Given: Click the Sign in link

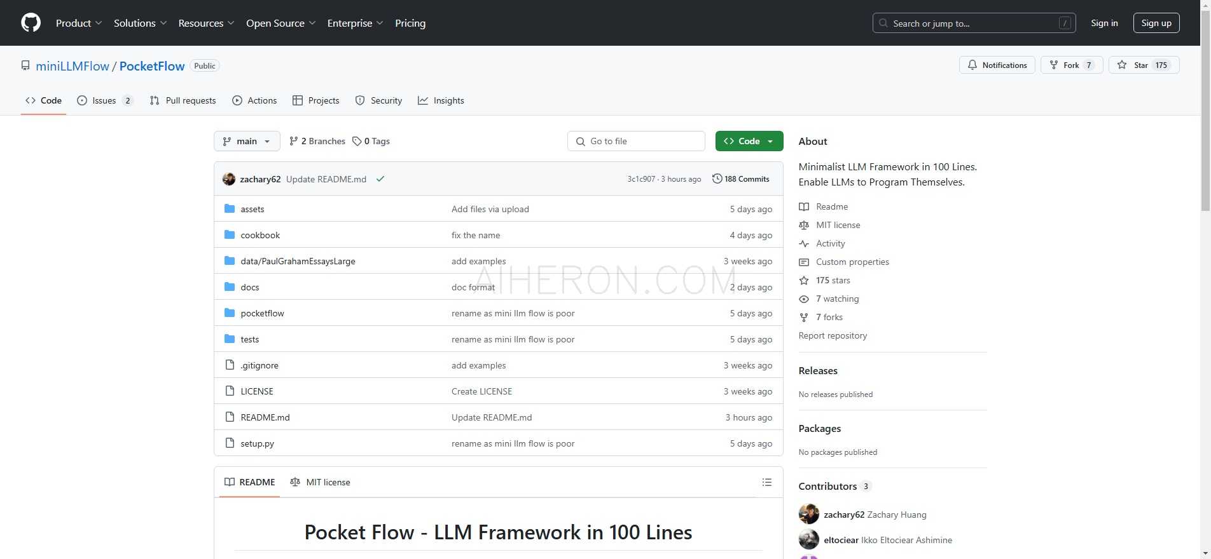Looking at the screenshot, I should tap(1104, 23).
